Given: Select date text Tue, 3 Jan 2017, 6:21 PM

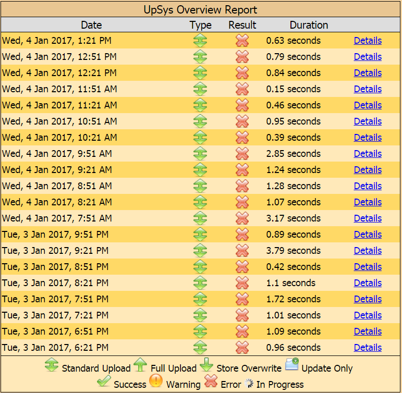Looking at the screenshot, I should tap(55, 347).
